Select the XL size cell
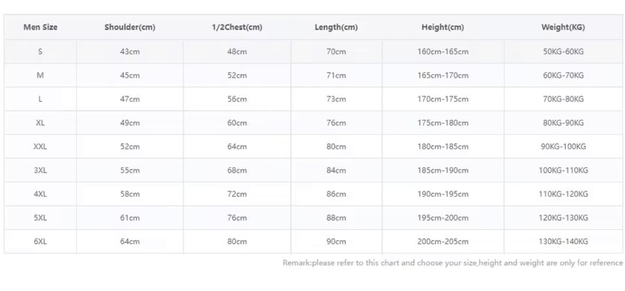The image size is (625, 291). pyautogui.click(x=40, y=123)
